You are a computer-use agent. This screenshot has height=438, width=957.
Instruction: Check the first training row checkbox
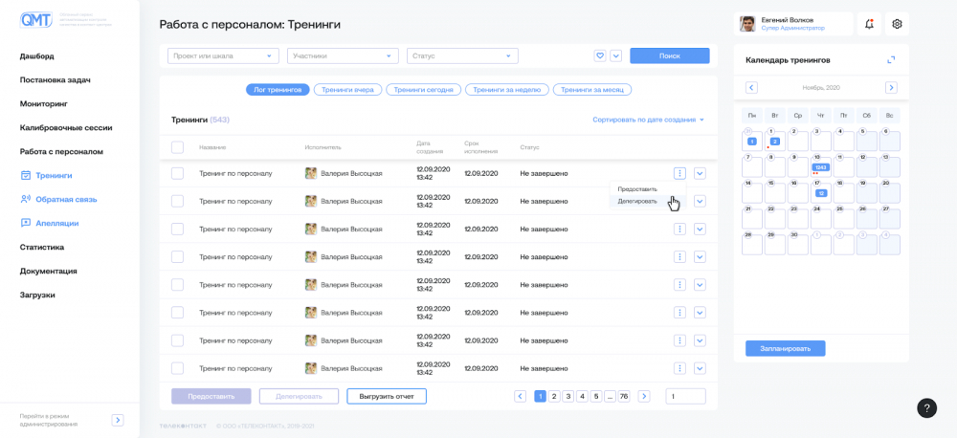[x=177, y=174]
